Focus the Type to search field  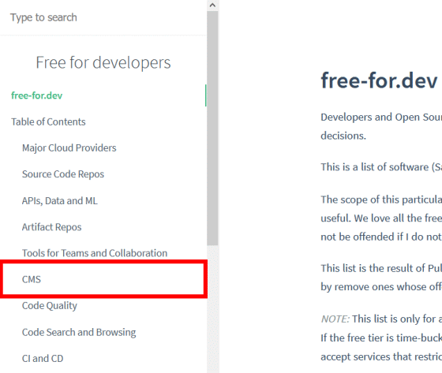coord(103,17)
